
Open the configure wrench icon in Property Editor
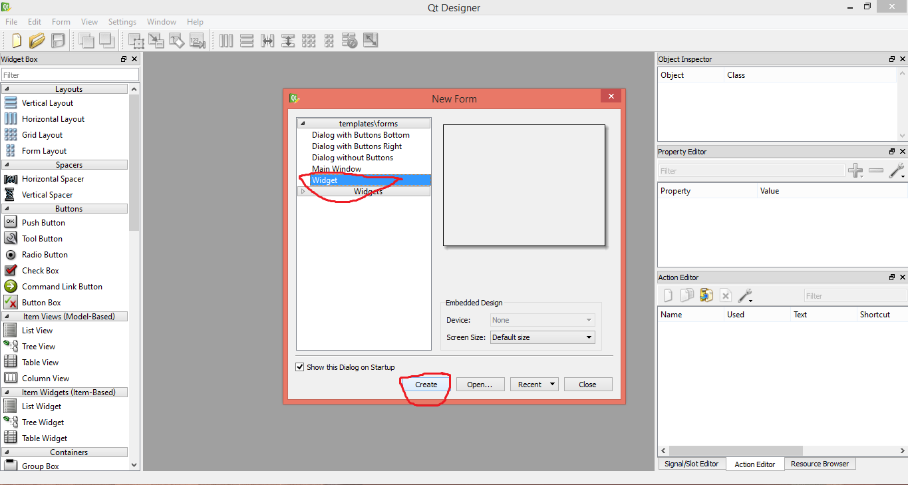pyautogui.click(x=897, y=170)
